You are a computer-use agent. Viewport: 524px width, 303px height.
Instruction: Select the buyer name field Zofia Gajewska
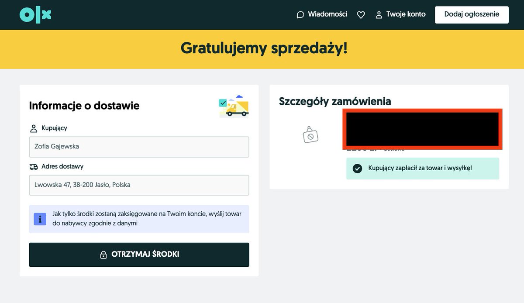click(x=139, y=147)
